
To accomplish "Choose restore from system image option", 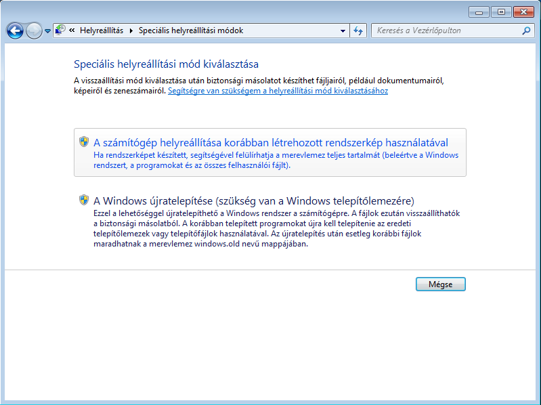I will pos(269,152).
